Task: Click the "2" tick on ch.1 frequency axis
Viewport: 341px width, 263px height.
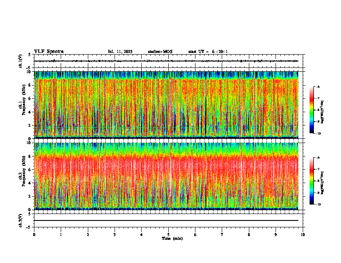Action: (x=30, y=125)
